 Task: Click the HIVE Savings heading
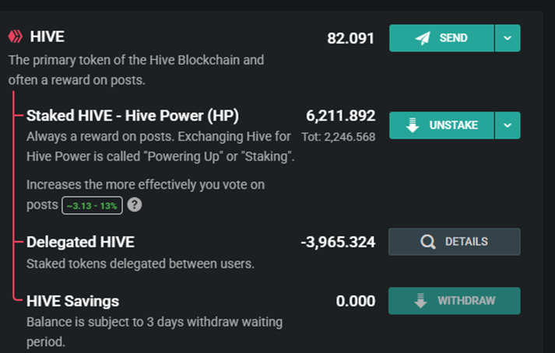[x=72, y=301]
